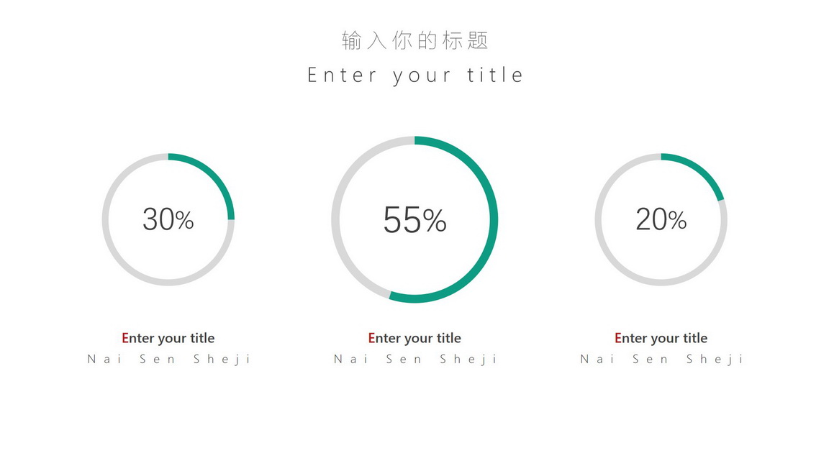Select the Chinese title text at top
The image size is (829, 466).
coord(414,40)
